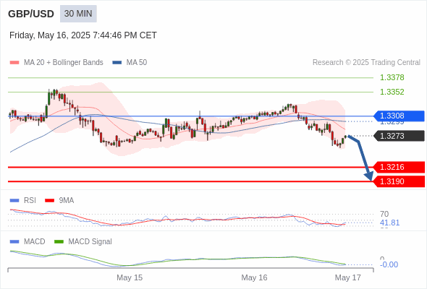The image size is (427, 289).
Task: Click the MA 20 + Bollinger Bands legend swatch
Action: (14, 63)
